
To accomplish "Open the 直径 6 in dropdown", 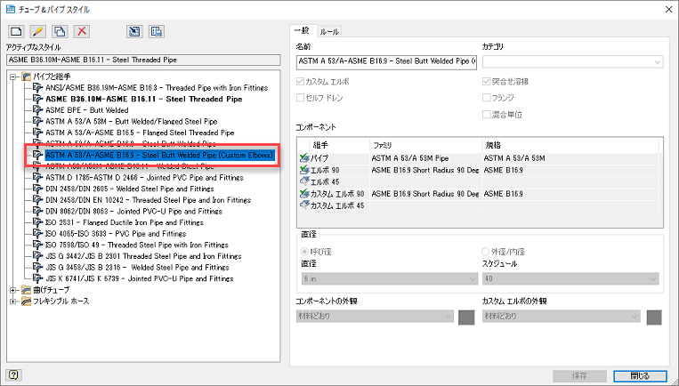I will pyautogui.click(x=389, y=278).
